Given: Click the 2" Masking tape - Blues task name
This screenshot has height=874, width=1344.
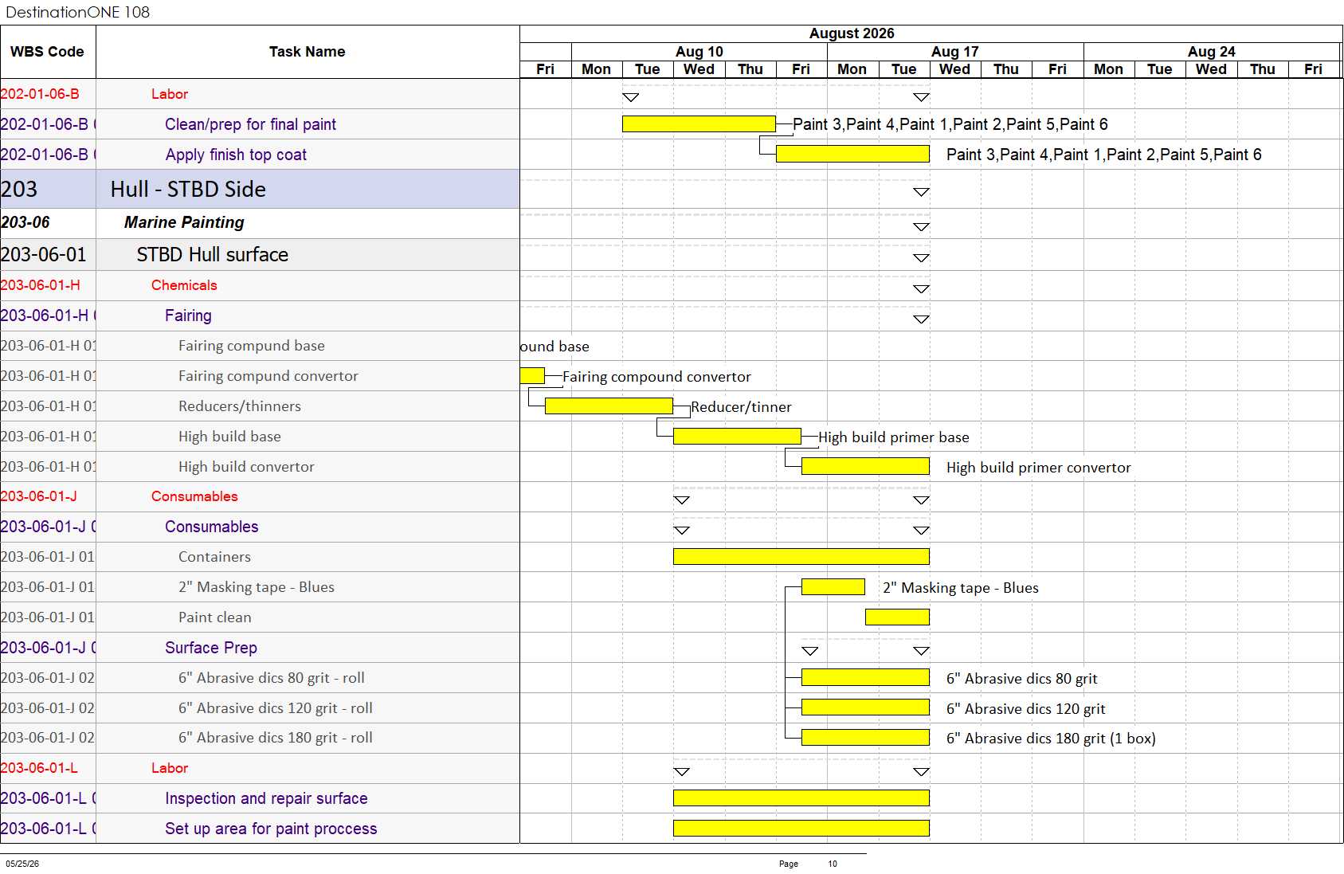Looking at the screenshot, I should pos(257,587).
